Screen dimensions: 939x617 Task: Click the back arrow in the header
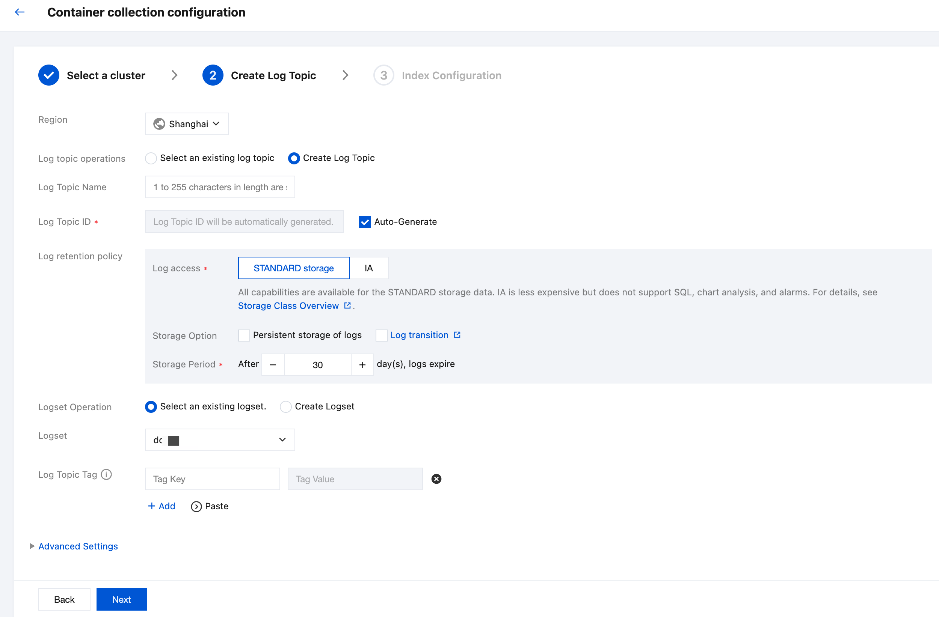click(20, 12)
